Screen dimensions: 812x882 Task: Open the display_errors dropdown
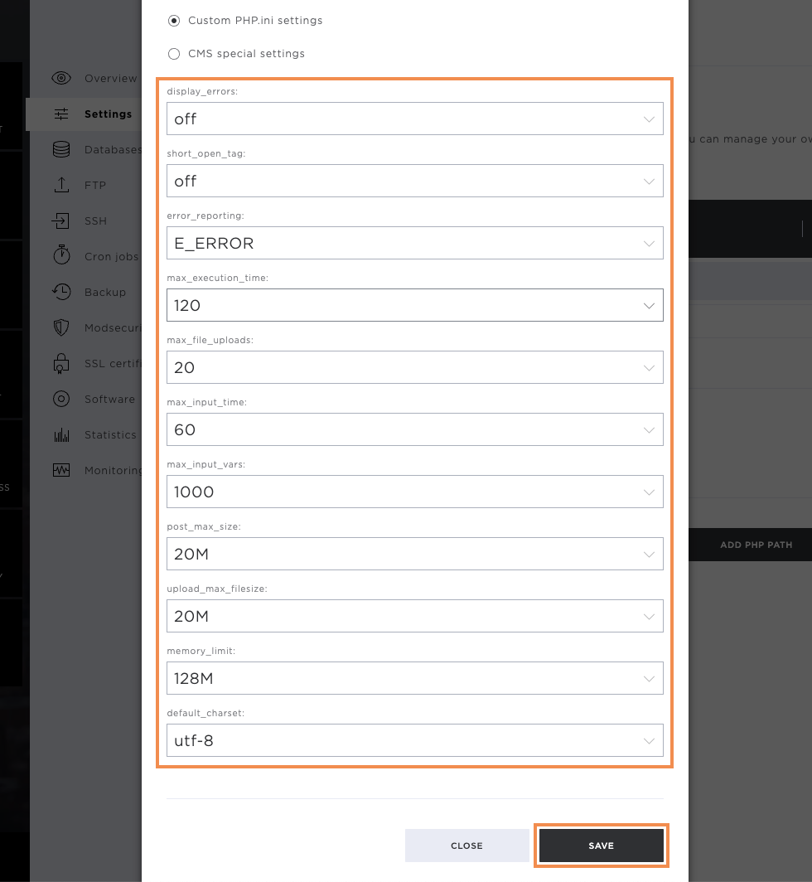[415, 119]
